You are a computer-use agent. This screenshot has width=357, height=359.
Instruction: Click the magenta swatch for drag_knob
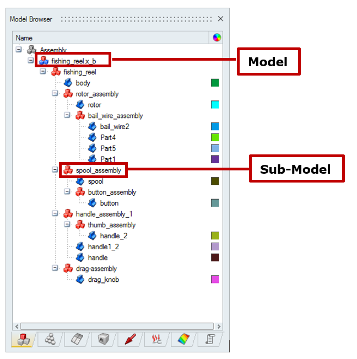[x=215, y=280]
